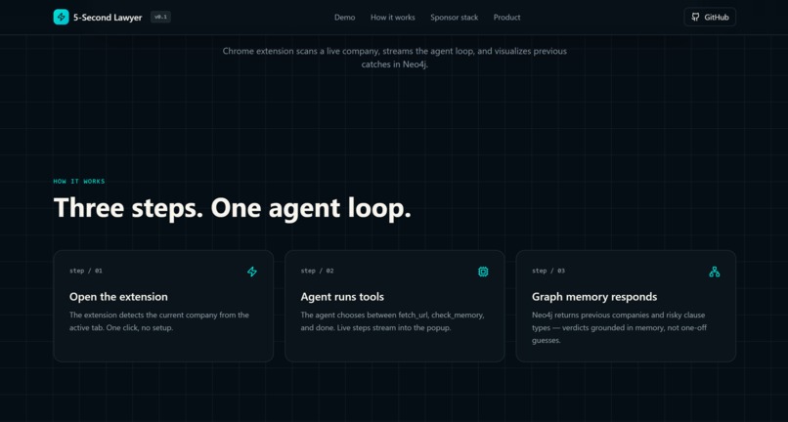
Task: Click the step / 01 label
Action: coord(86,271)
